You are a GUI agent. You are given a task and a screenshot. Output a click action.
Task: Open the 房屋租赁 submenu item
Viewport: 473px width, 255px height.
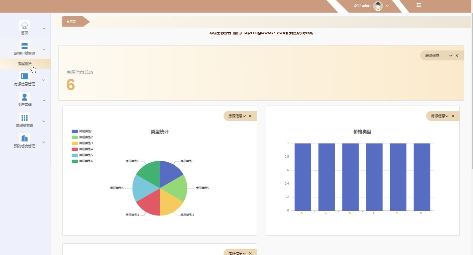tap(25, 64)
